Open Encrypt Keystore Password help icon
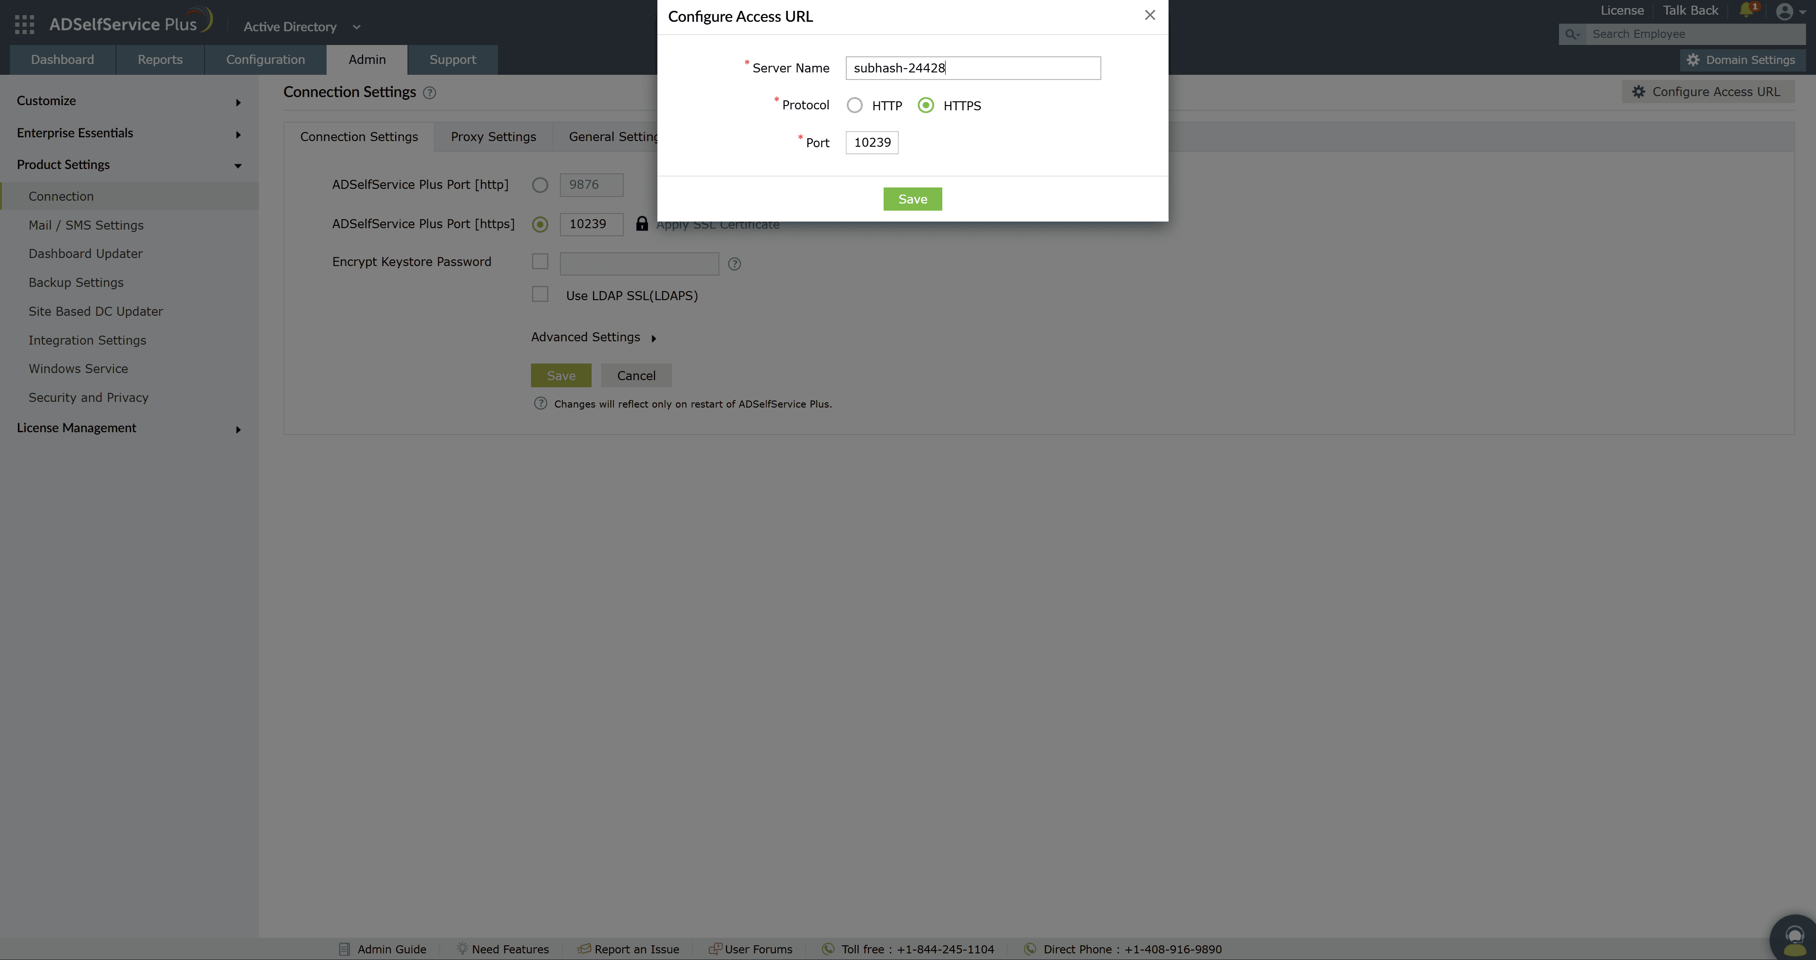1816x960 pixels. [x=734, y=264]
